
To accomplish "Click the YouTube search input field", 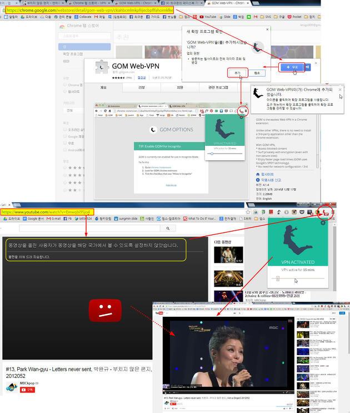I will pos(89,229).
